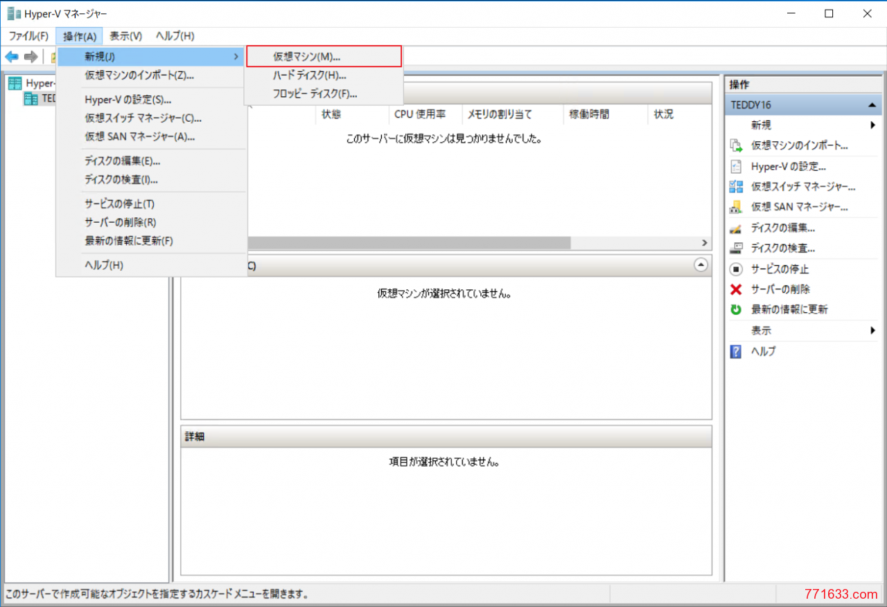Image resolution: width=887 pixels, height=607 pixels.
Task: Collapse the TEDDY16 actions section arrow
Action: point(872,105)
